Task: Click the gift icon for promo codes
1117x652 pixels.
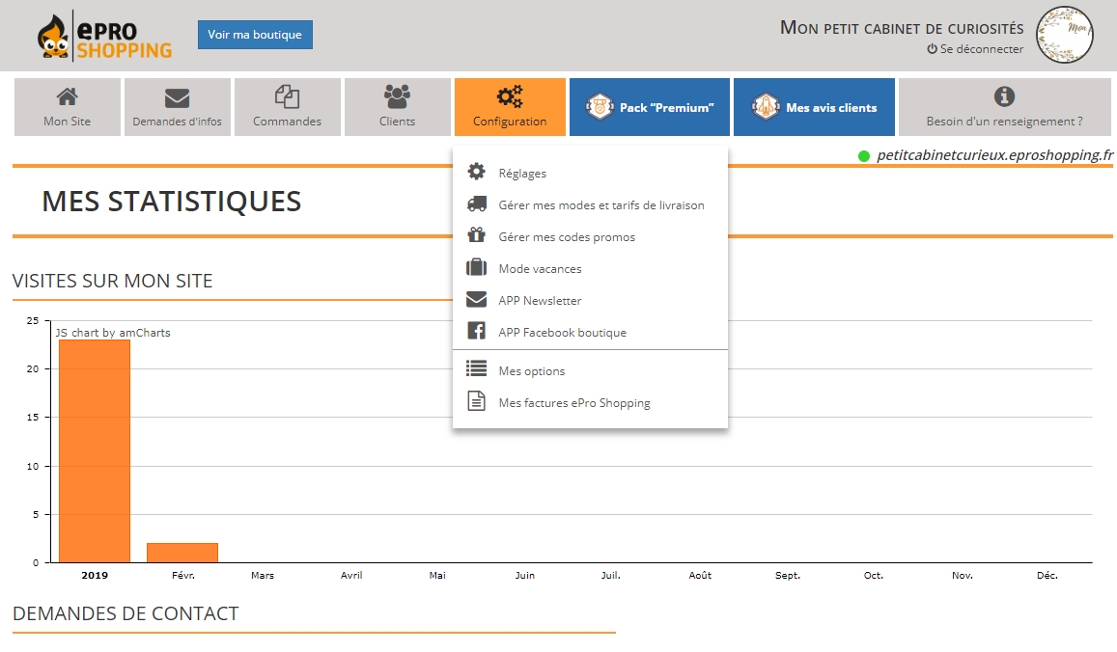Action: pyautogui.click(x=476, y=236)
